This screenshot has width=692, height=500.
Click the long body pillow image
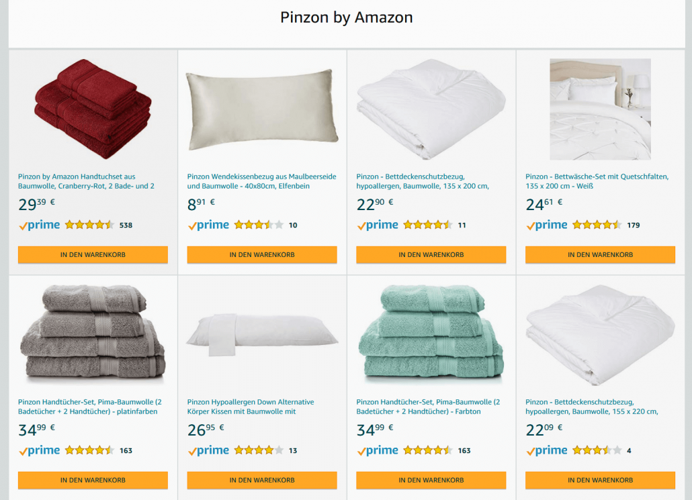(x=262, y=334)
